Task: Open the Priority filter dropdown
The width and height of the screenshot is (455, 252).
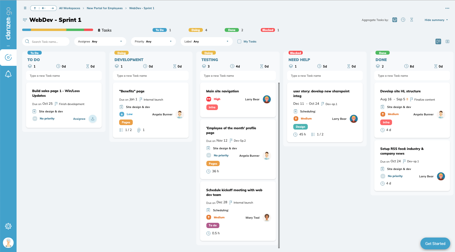Action: tap(153, 42)
